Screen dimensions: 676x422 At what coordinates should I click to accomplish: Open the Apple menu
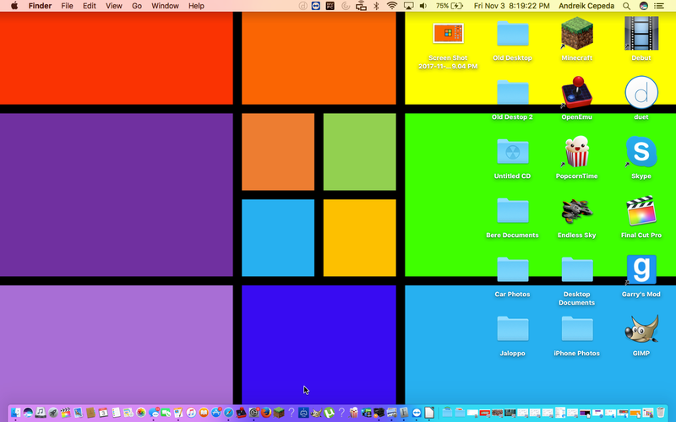click(14, 6)
